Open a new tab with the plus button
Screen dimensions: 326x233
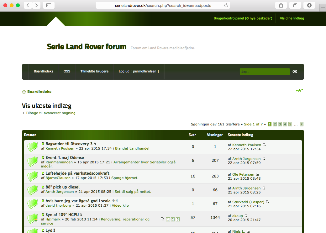[323, 8]
